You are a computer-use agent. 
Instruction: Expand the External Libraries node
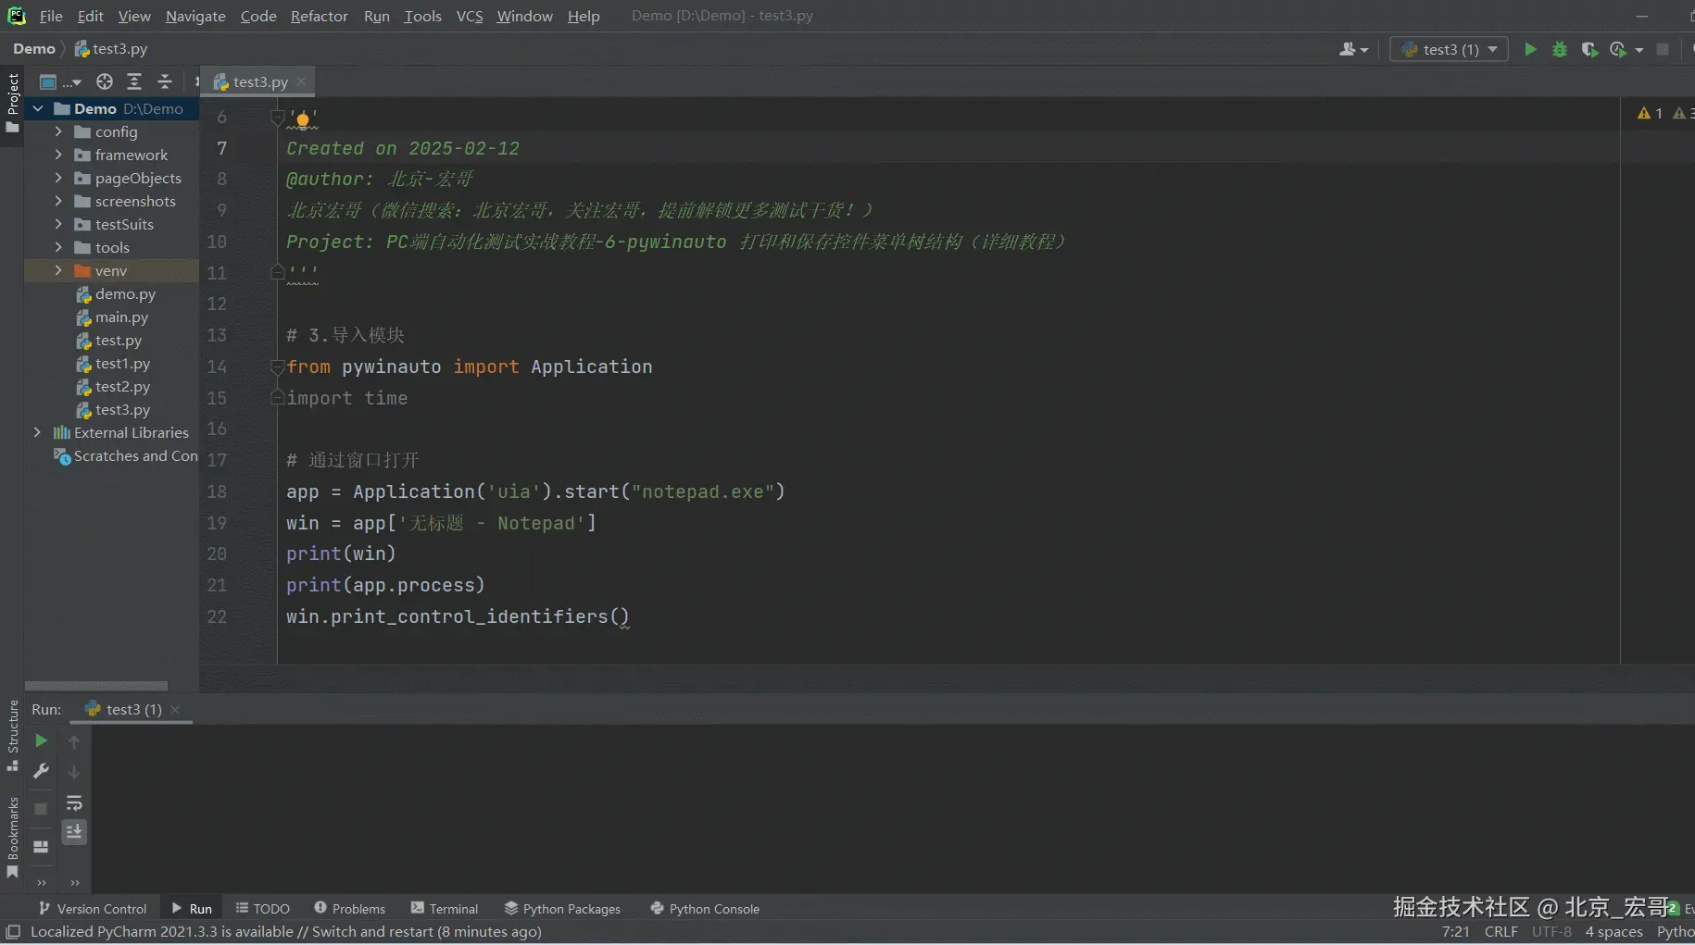(37, 432)
